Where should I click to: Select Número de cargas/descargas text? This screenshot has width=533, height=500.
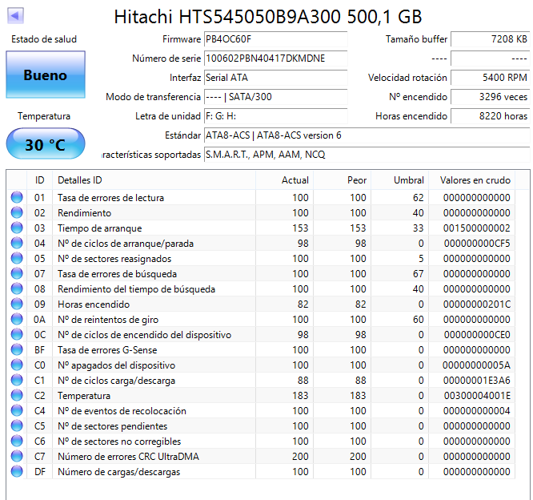(118, 472)
